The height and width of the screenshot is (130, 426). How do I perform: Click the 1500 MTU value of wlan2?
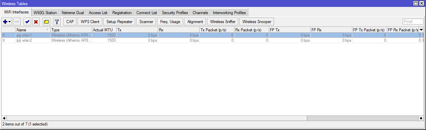tap(111, 40)
